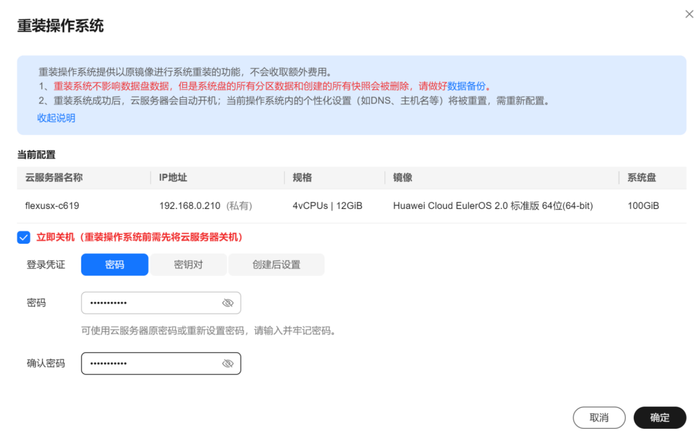
Task: Click the 登录凭证 label
Action: (x=46, y=264)
